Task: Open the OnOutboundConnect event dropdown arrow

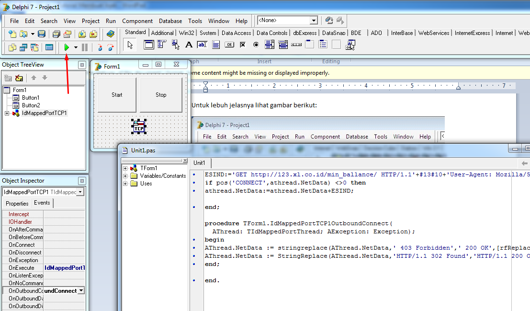Action: [x=81, y=291]
